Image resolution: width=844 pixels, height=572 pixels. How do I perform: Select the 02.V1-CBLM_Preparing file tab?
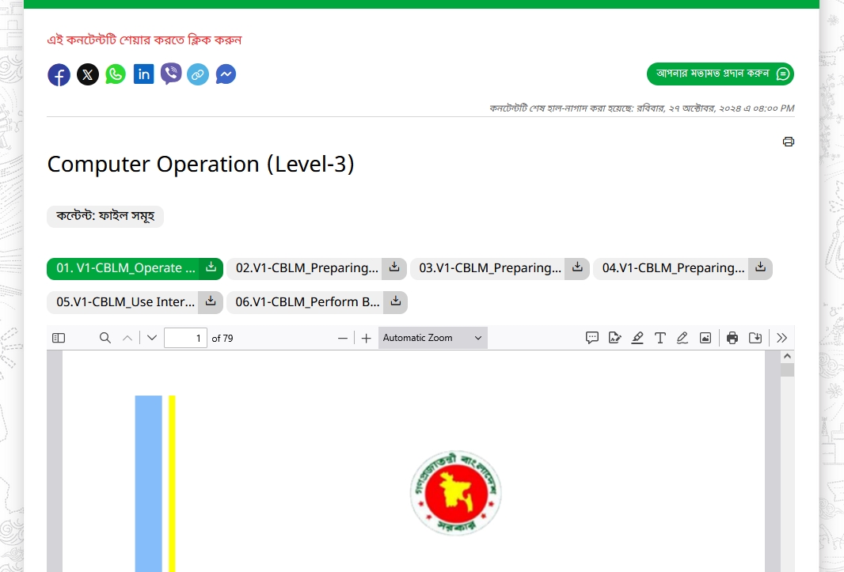[x=309, y=268]
